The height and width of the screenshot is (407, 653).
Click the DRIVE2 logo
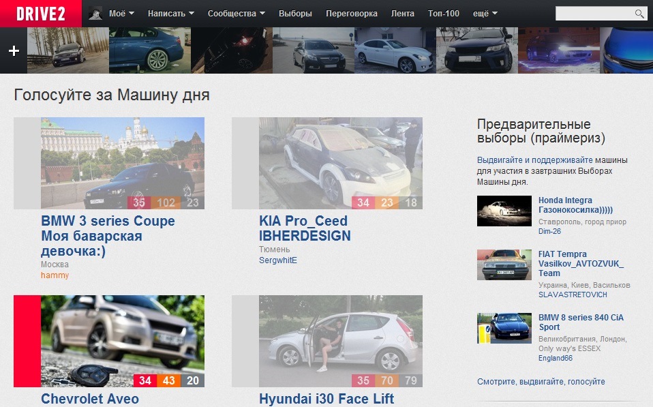41,14
